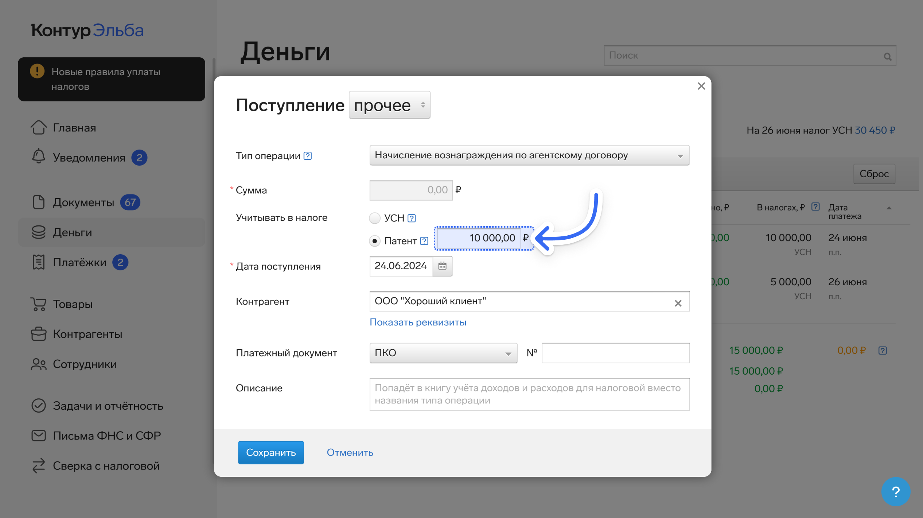The width and height of the screenshot is (923, 518).
Task: Open help hint next to Патент option
Action: point(424,241)
